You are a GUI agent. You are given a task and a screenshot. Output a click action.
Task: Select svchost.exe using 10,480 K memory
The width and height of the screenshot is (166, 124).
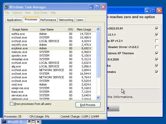(x=52, y=37)
